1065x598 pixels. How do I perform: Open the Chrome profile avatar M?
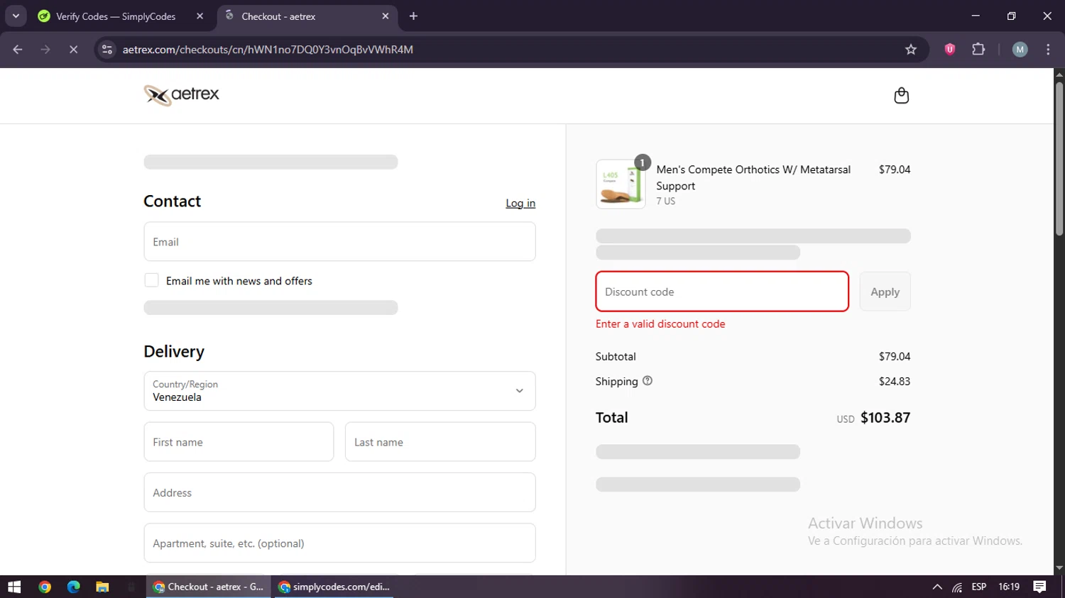tap(1020, 50)
